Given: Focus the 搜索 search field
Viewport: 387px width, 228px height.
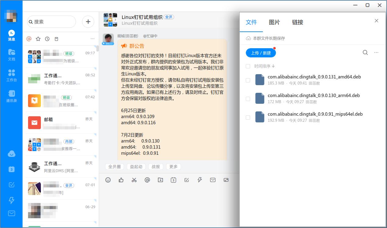Looking at the screenshot, I should click(52, 22).
